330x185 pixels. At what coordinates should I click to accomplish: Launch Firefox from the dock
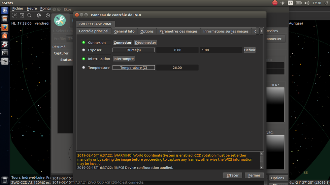5,27
